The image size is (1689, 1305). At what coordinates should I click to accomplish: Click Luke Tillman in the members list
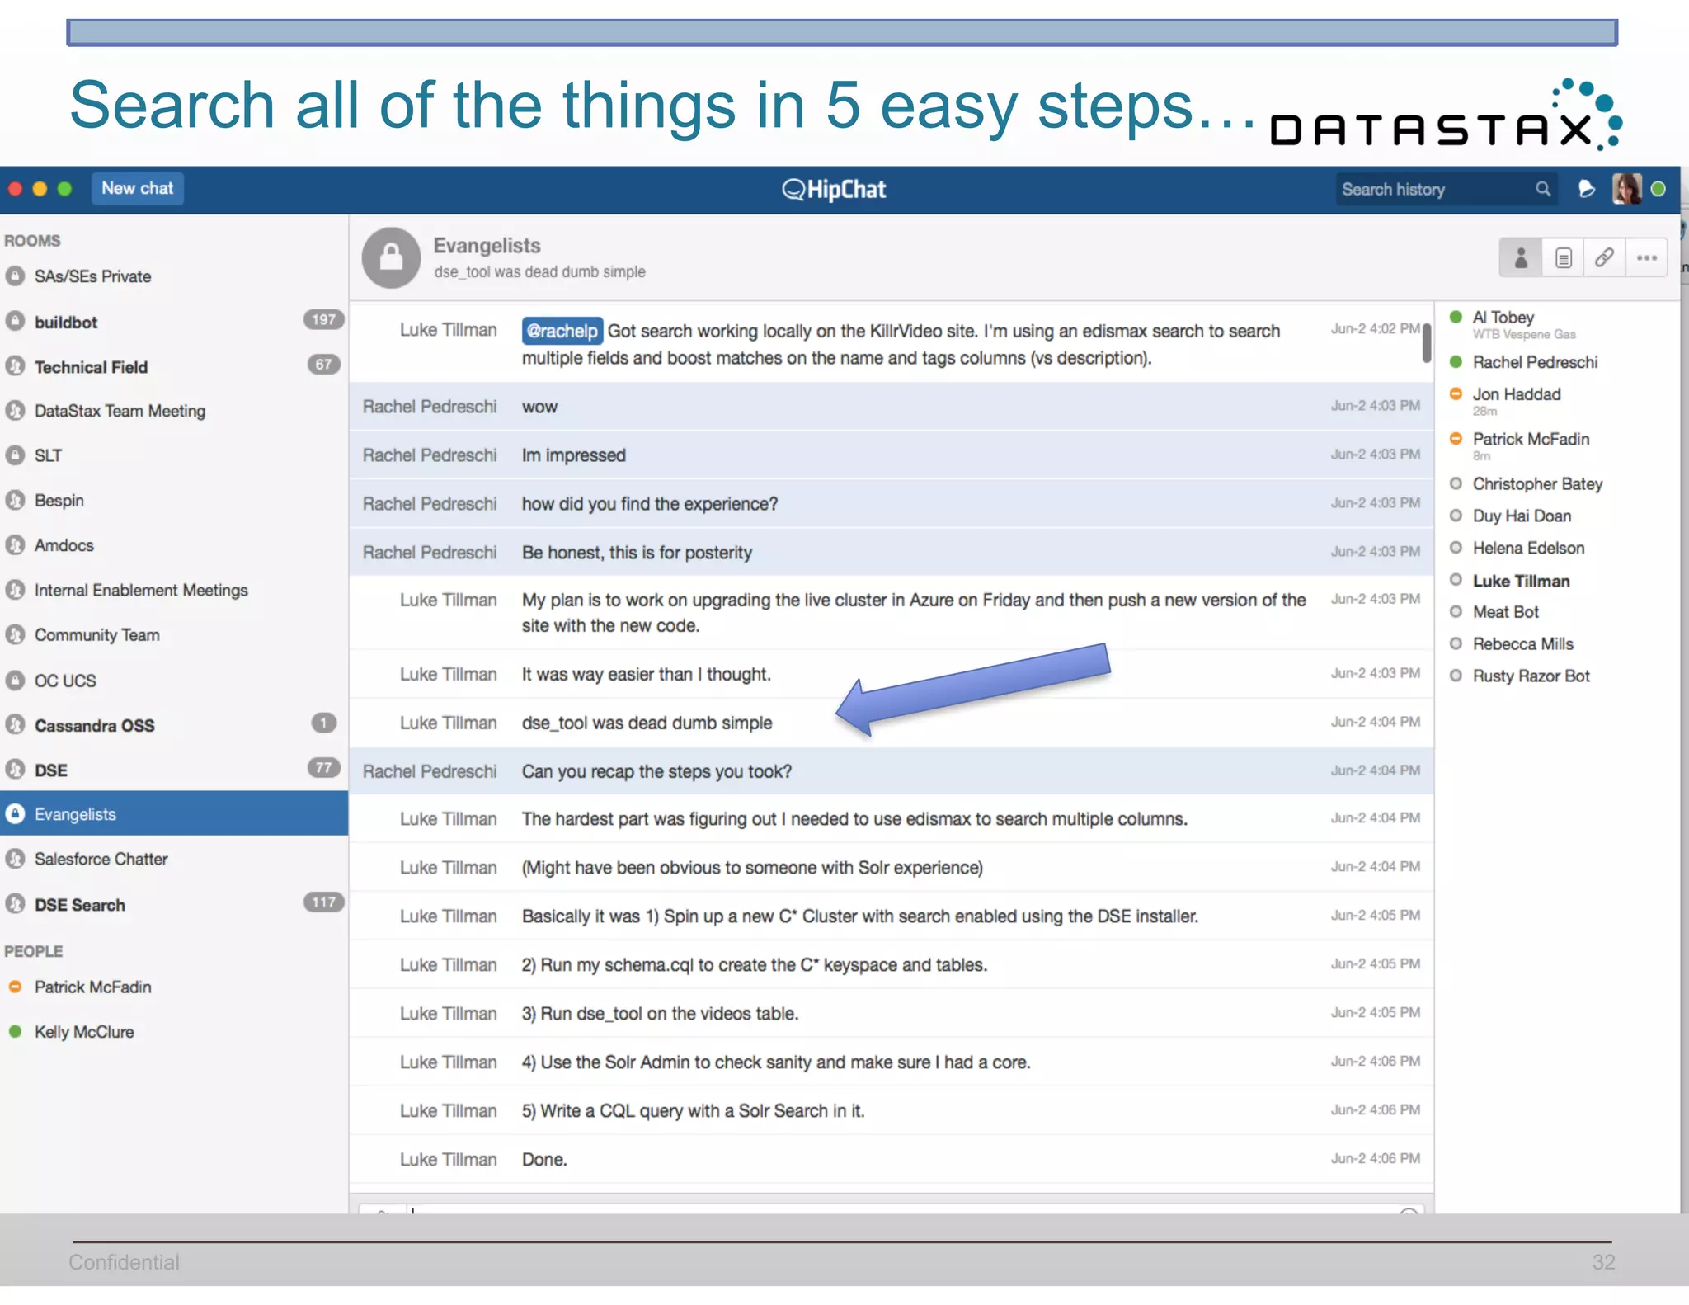tap(1521, 581)
